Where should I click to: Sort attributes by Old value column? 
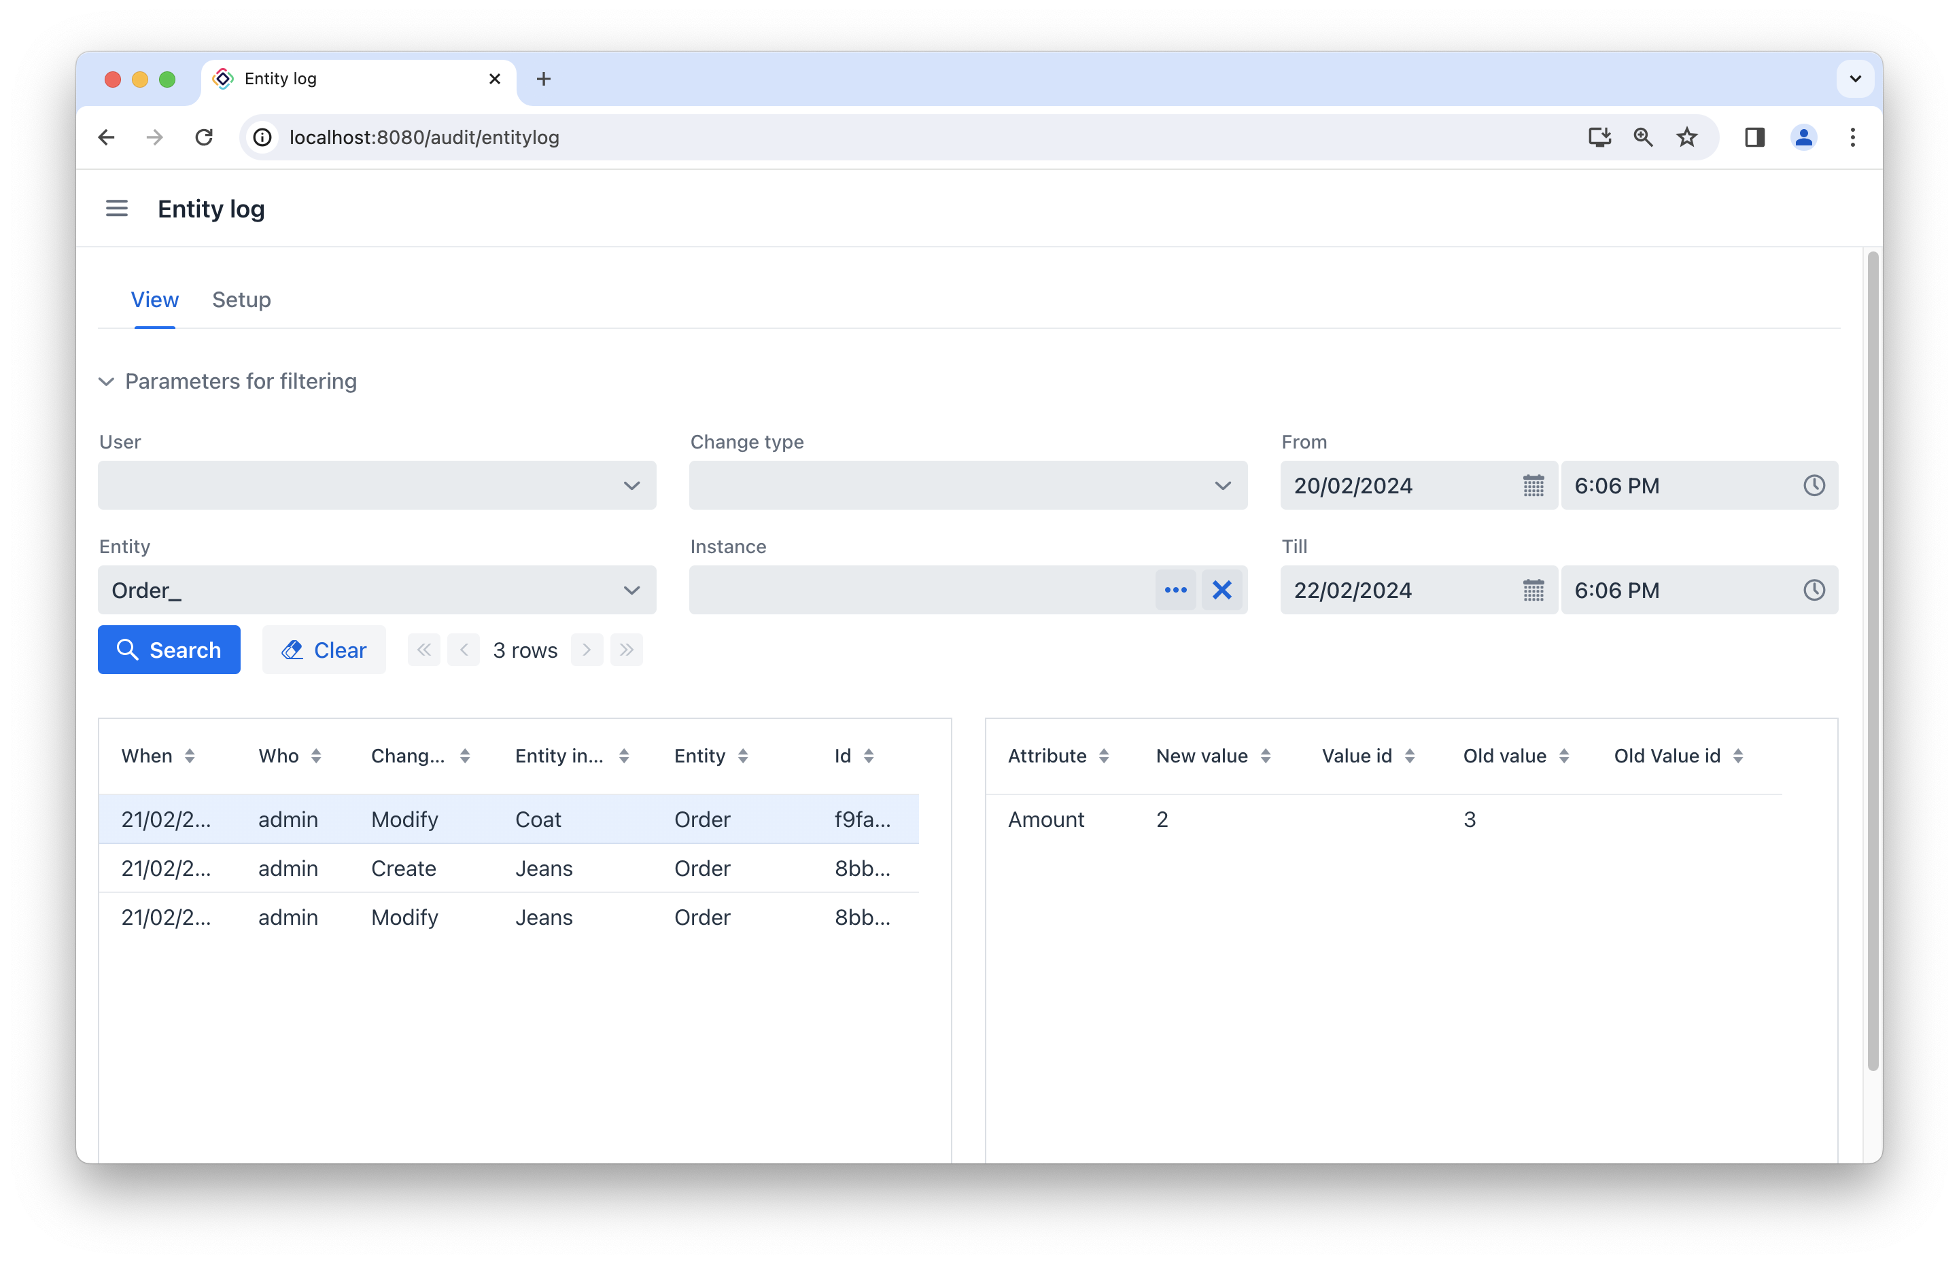pyautogui.click(x=1564, y=756)
